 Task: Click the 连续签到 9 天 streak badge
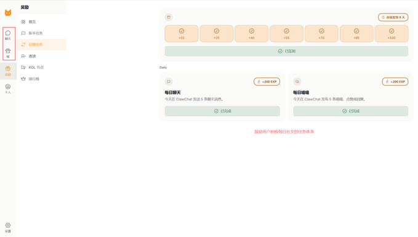(393, 17)
